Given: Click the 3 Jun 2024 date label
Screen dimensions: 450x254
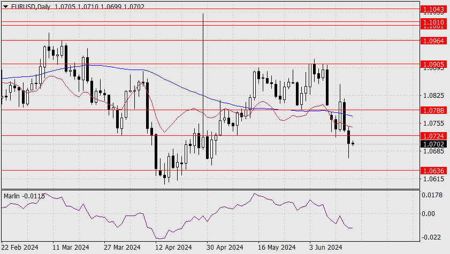Looking at the screenshot, I should 326,248.
